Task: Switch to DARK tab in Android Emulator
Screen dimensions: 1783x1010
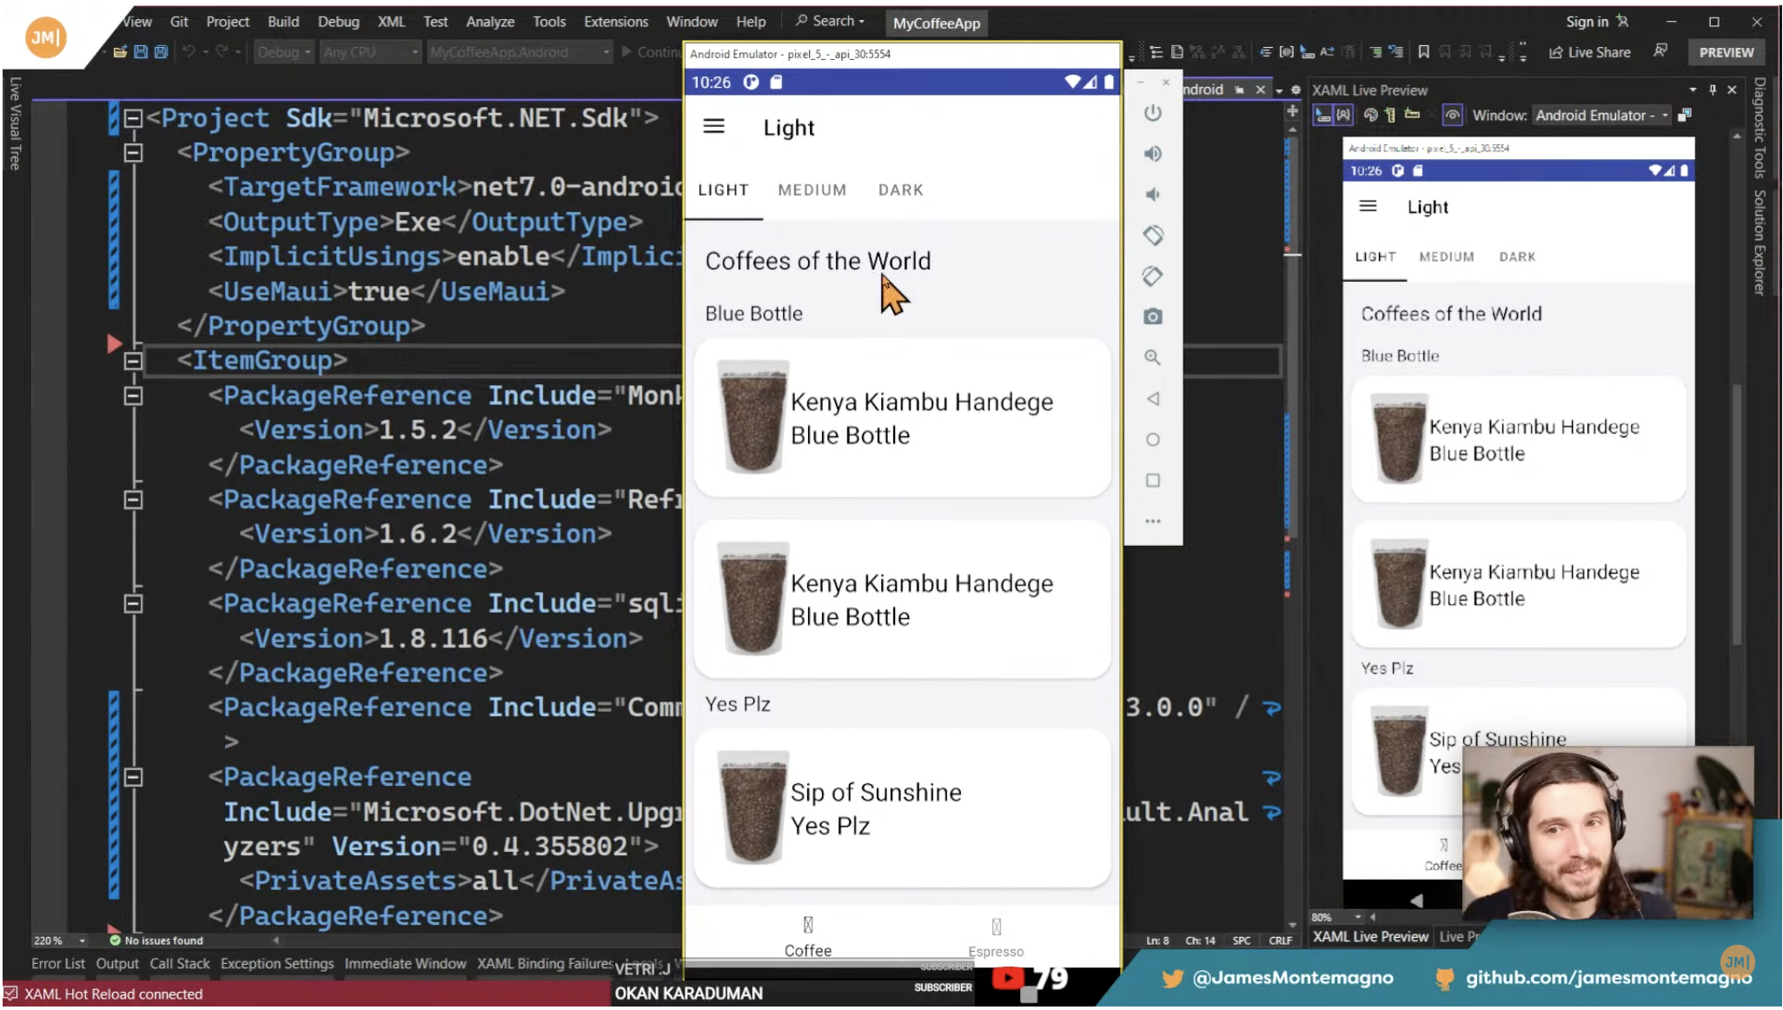Action: [x=901, y=190]
